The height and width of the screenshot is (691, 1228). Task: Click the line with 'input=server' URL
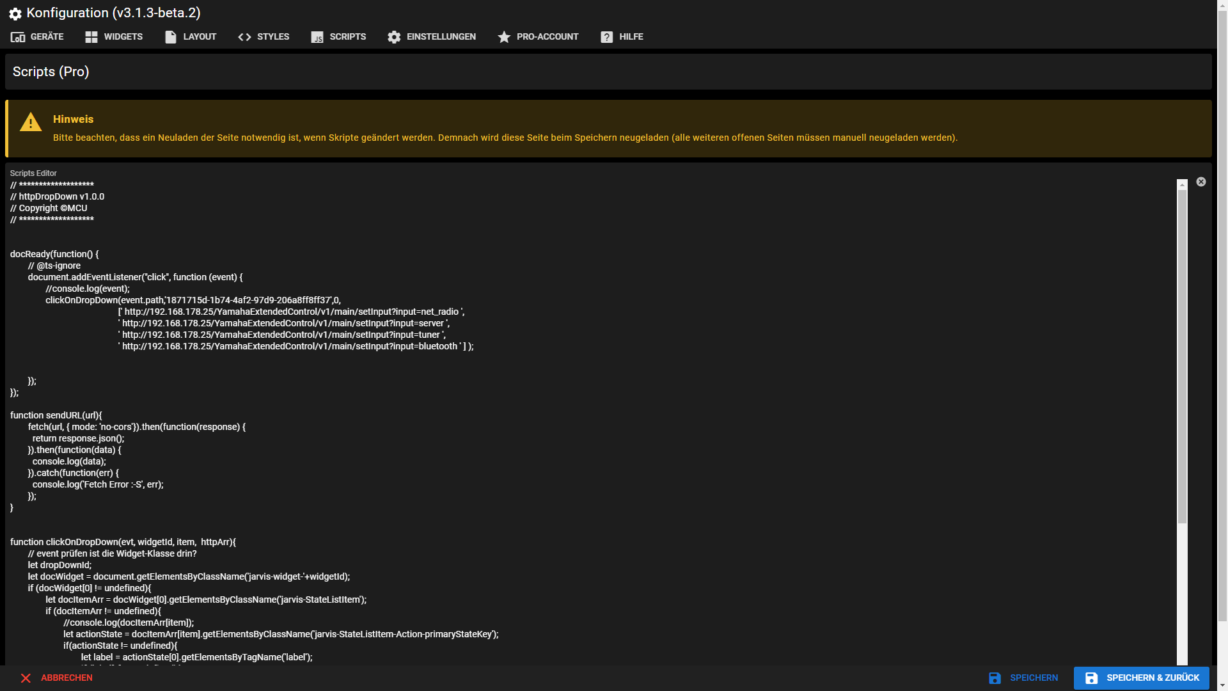click(x=284, y=324)
